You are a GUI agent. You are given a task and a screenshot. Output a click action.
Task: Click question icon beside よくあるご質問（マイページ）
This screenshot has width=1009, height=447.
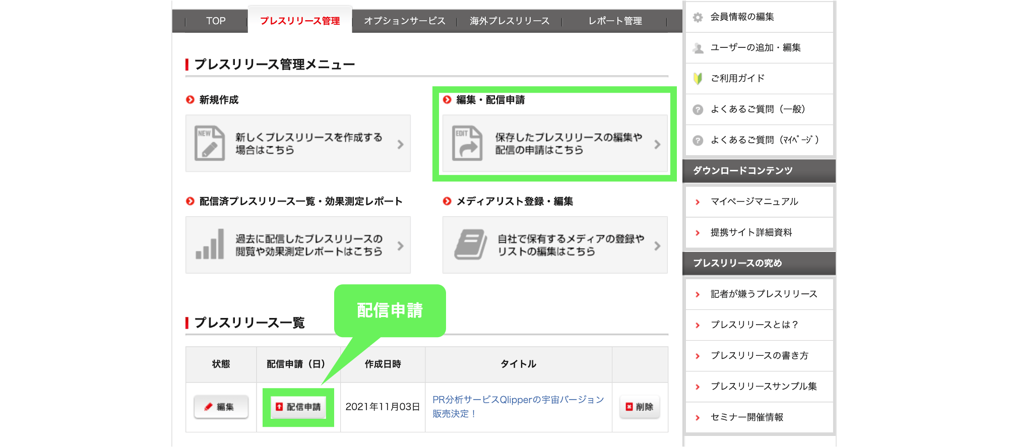(698, 140)
